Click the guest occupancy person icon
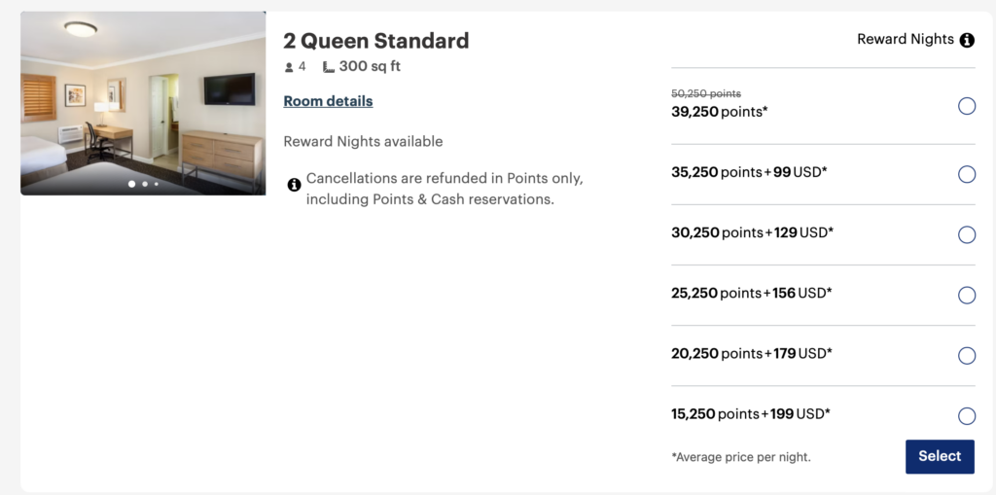Viewport: 996px width, 495px height. pos(289,67)
